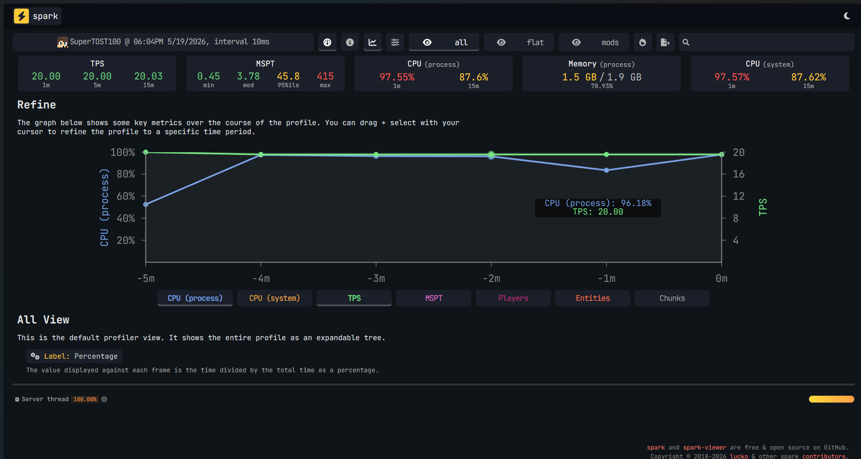Viewport: 861px width, 459px height.
Task: Switch to the all view
Action: (444, 42)
